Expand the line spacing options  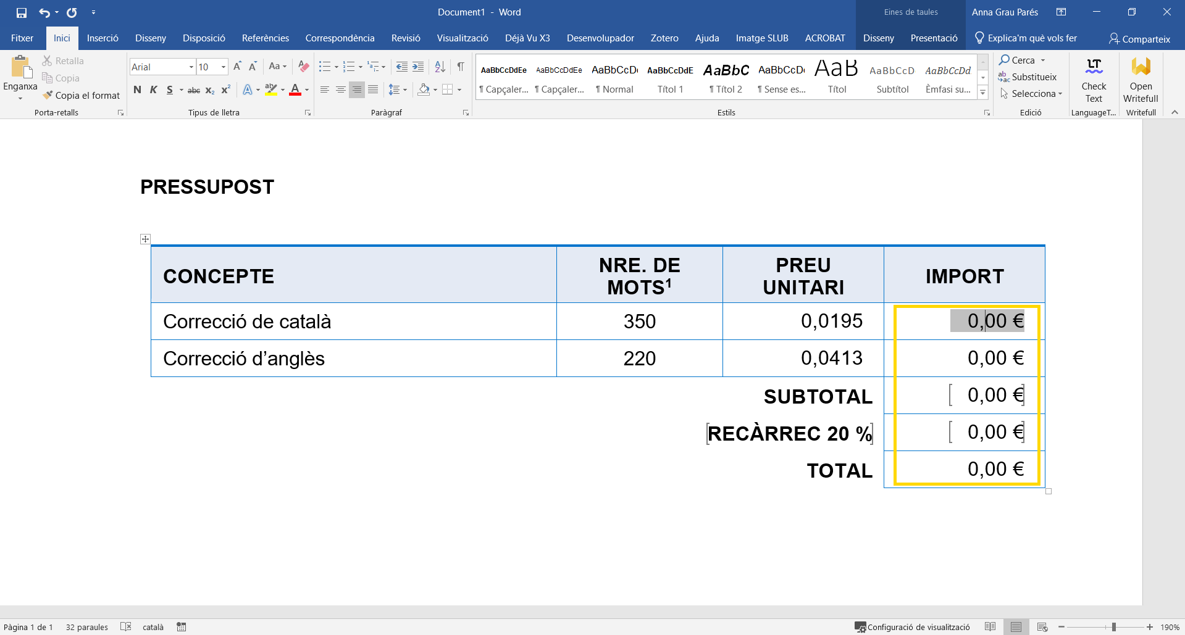405,90
